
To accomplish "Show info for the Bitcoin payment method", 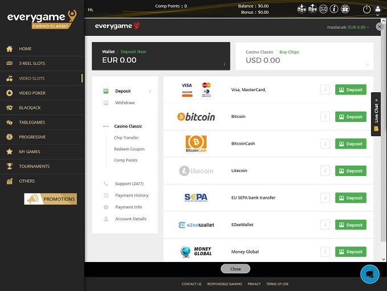I will point(325,117).
